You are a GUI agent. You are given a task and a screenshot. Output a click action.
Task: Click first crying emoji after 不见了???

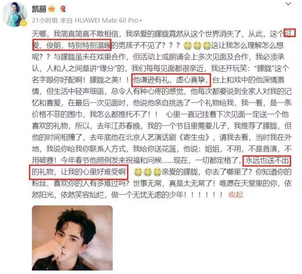(187, 46)
